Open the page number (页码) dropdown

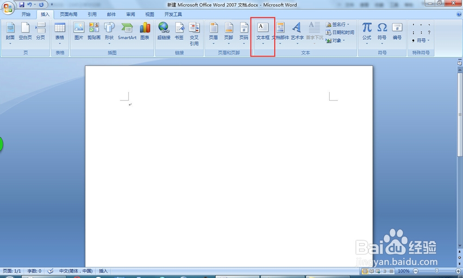pos(244,33)
